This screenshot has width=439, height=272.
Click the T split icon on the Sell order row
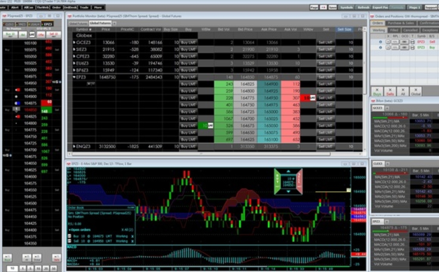tap(412, 42)
